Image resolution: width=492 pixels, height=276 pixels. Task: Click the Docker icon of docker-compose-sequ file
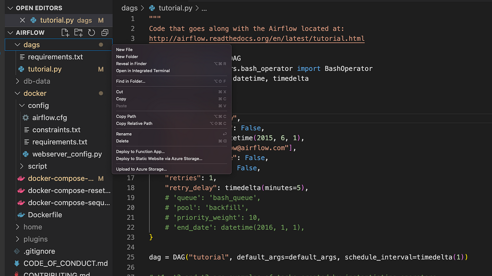(x=21, y=203)
